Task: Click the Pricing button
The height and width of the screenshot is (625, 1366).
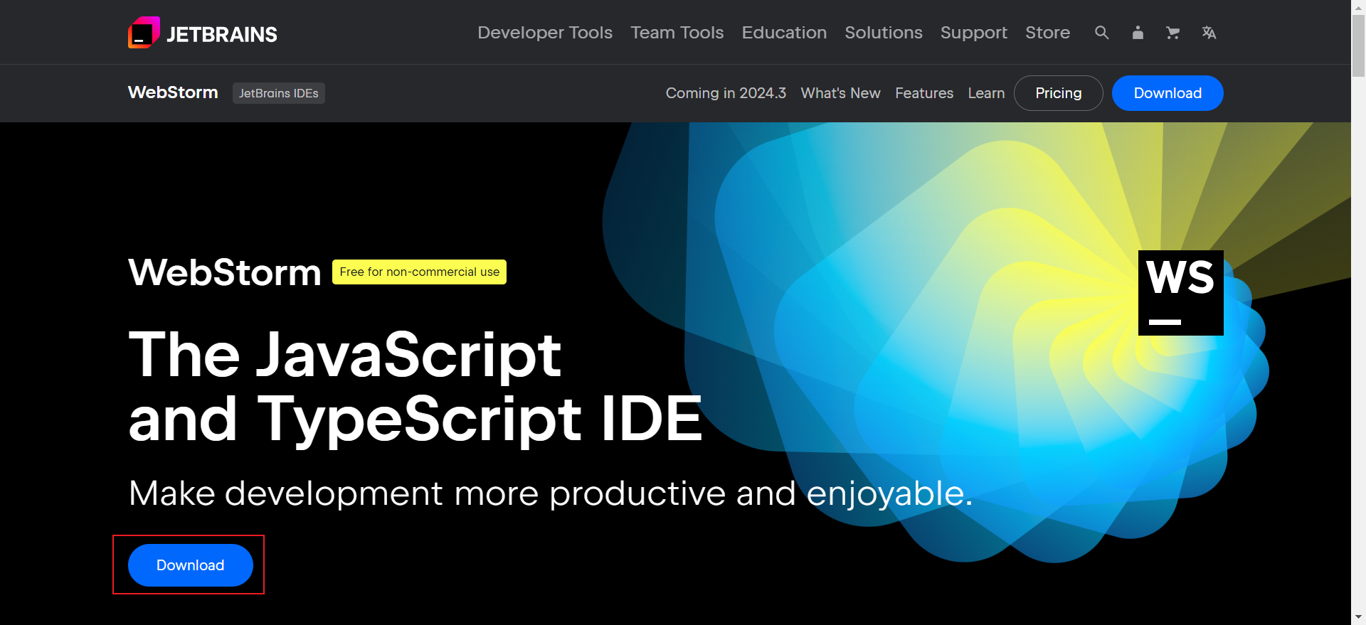Action: pos(1059,93)
